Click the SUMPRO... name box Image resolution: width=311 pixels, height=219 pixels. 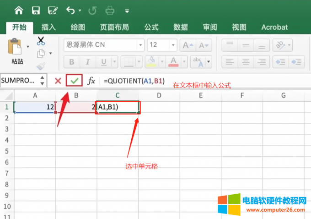click(x=19, y=81)
